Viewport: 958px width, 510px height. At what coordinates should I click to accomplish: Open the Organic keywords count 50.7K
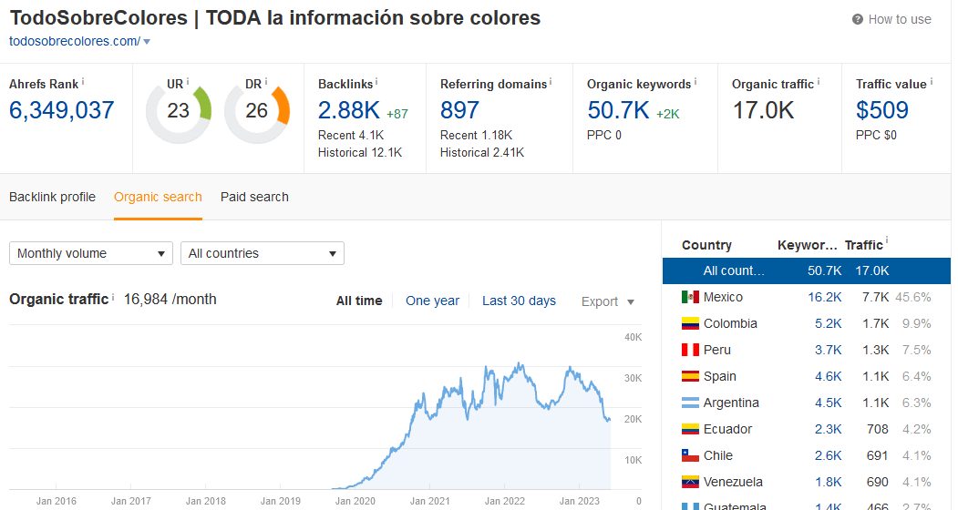(x=618, y=110)
